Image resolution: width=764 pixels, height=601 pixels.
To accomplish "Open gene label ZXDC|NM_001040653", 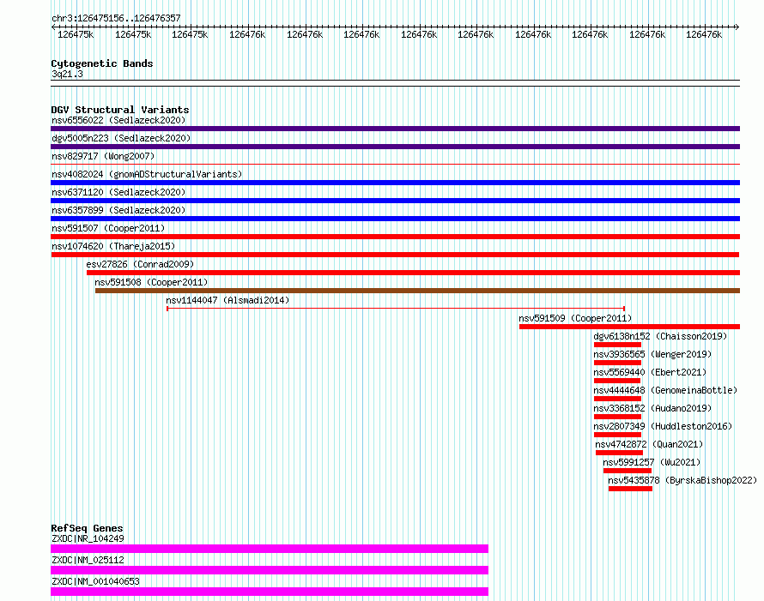I will (95, 581).
